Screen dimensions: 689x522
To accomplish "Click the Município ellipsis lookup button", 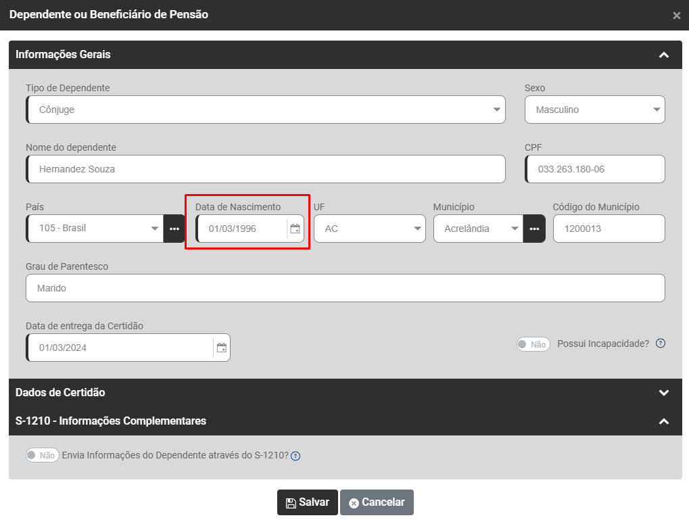I will click(534, 229).
